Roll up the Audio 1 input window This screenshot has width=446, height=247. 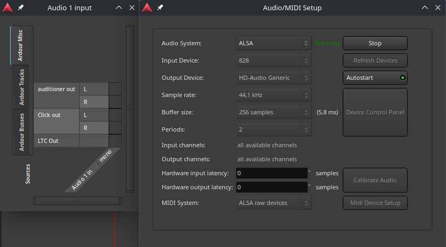[x=119, y=8]
